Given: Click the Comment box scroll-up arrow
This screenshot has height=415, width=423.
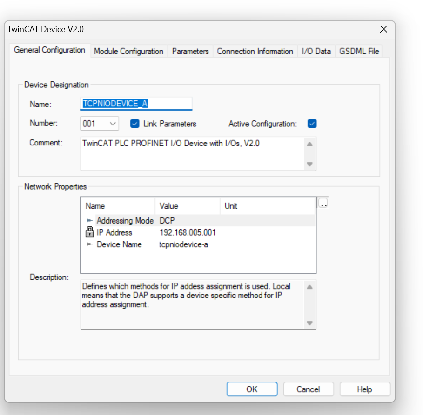Looking at the screenshot, I should pyautogui.click(x=310, y=144).
